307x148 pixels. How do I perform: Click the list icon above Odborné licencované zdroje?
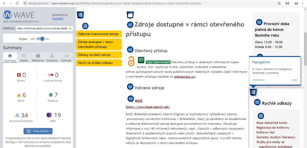tap(85, 26)
